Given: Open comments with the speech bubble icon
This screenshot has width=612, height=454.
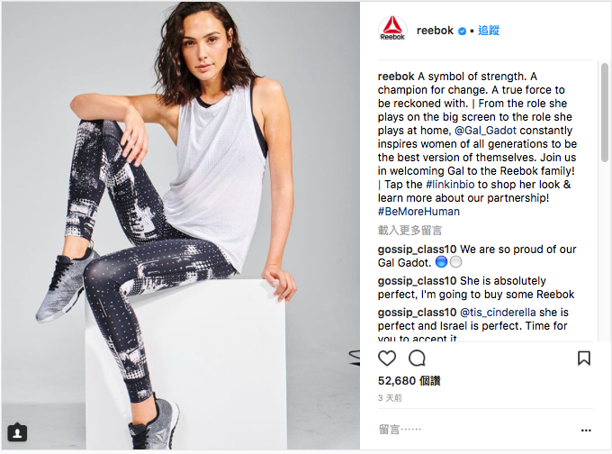Looking at the screenshot, I should click(x=417, y=358).
